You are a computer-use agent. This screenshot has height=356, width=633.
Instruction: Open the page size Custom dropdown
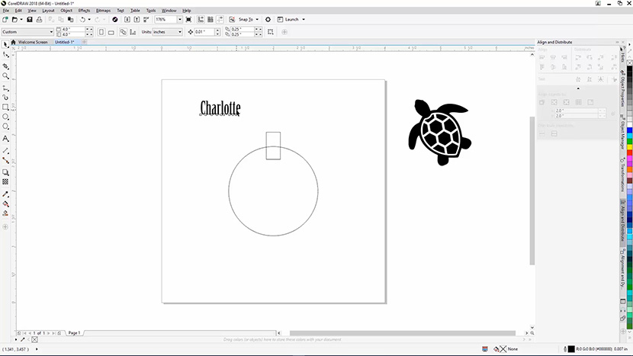coord(51,32)
